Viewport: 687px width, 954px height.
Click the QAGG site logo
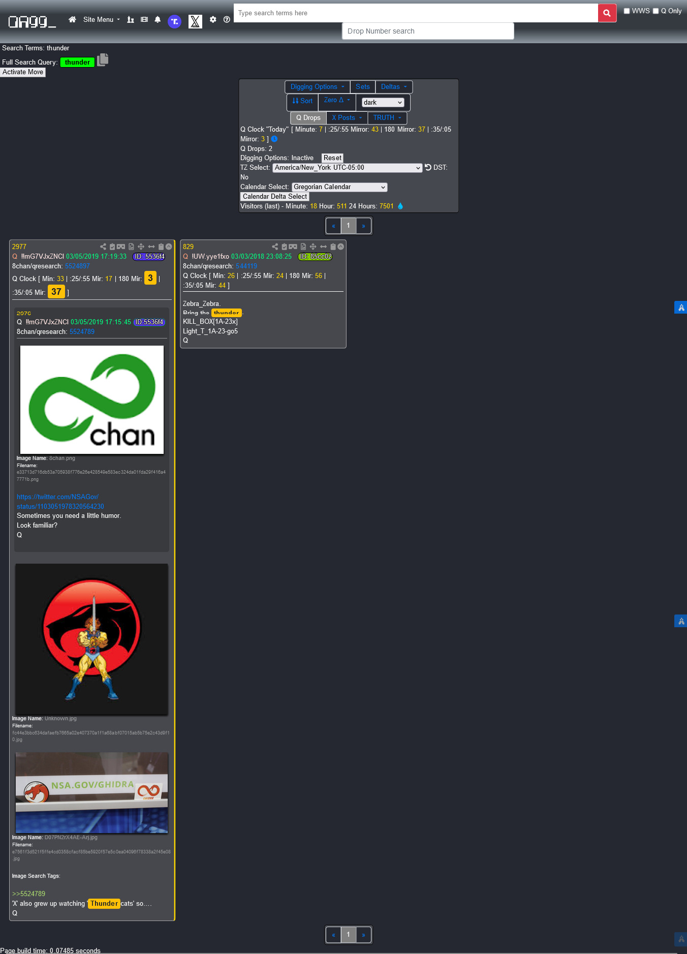32,21
